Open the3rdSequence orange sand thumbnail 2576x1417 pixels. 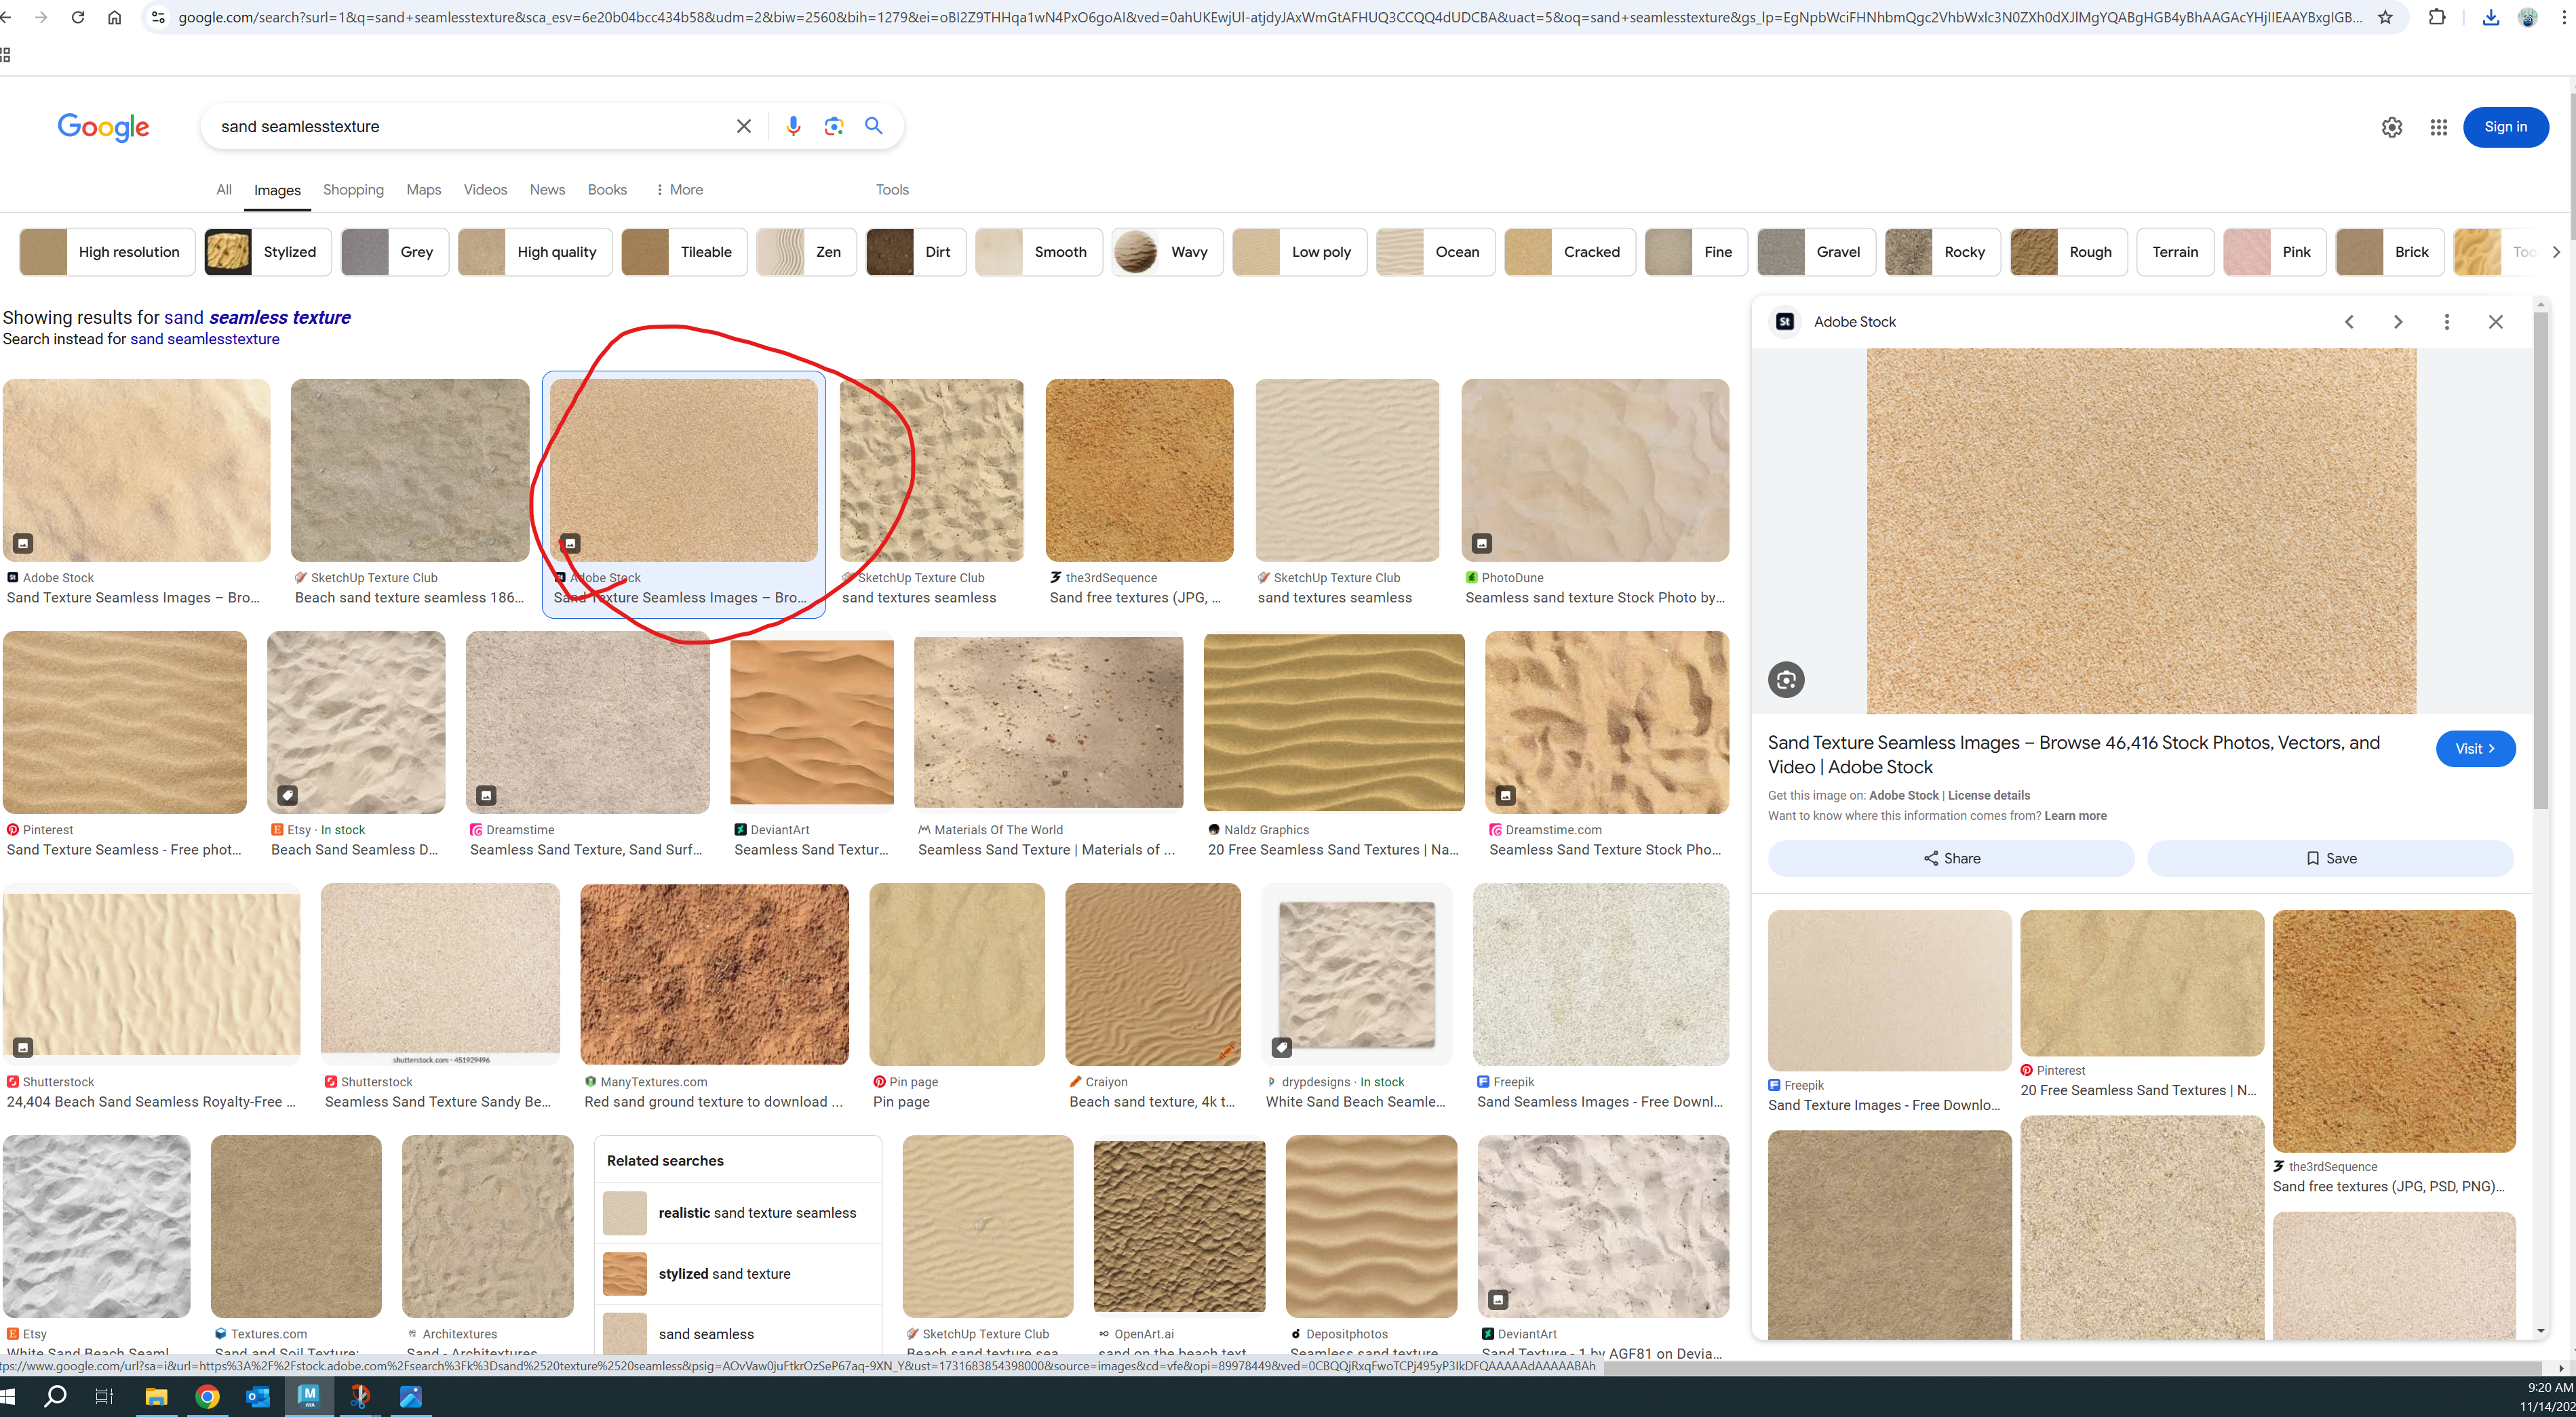pos(1139,470)
